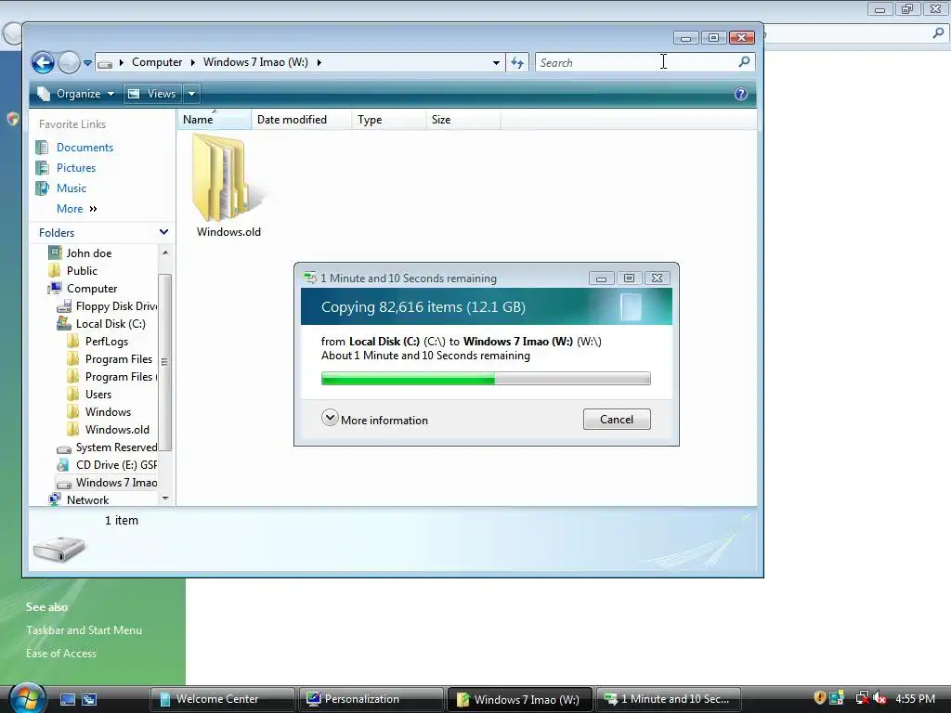Select Windows 7 lmao drive in tree
951x713 pixels.
[116, 483]
